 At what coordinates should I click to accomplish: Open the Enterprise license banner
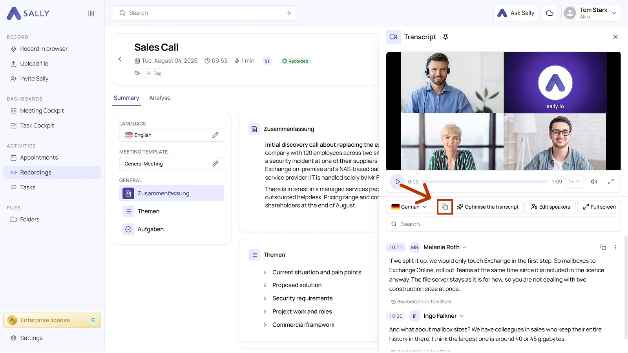(x=52, y=320)
